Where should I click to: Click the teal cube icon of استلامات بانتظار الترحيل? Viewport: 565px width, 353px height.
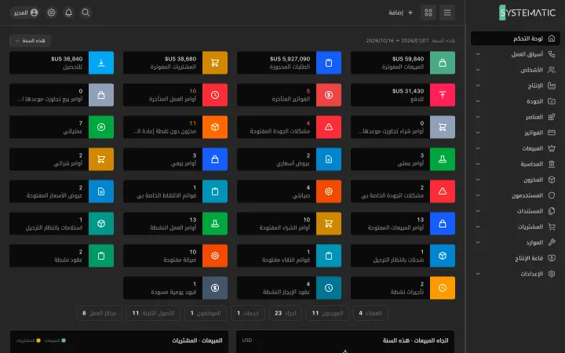[101, 224]
